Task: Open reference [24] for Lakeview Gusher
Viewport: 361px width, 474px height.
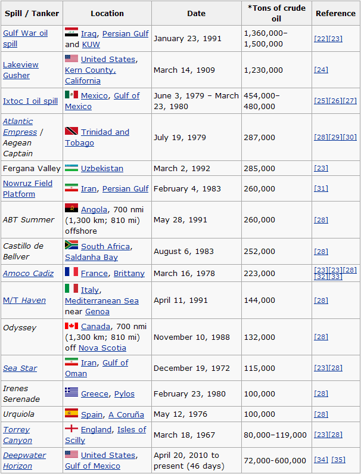Action: pos(321,70)
